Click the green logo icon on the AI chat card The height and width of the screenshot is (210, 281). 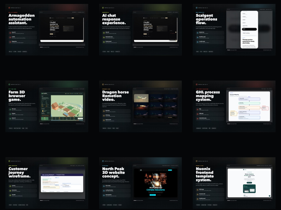click(x=103, y=8)
